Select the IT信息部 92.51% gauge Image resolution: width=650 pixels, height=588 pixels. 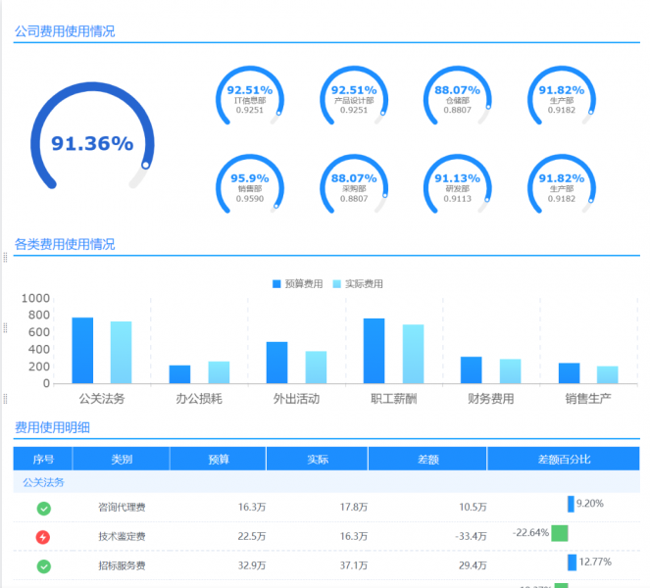click(x=250, y=97)
